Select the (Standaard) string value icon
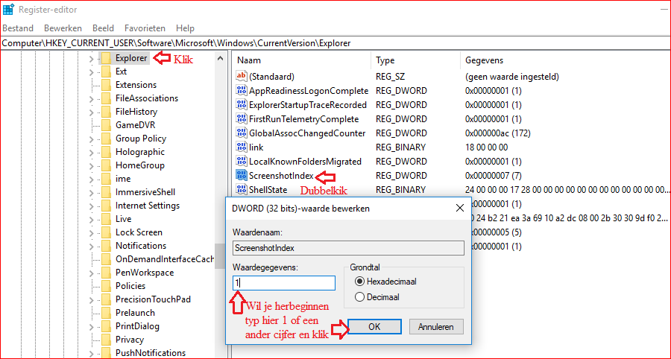This screenshot has width=671, height=359. click(x=241, y=76)
